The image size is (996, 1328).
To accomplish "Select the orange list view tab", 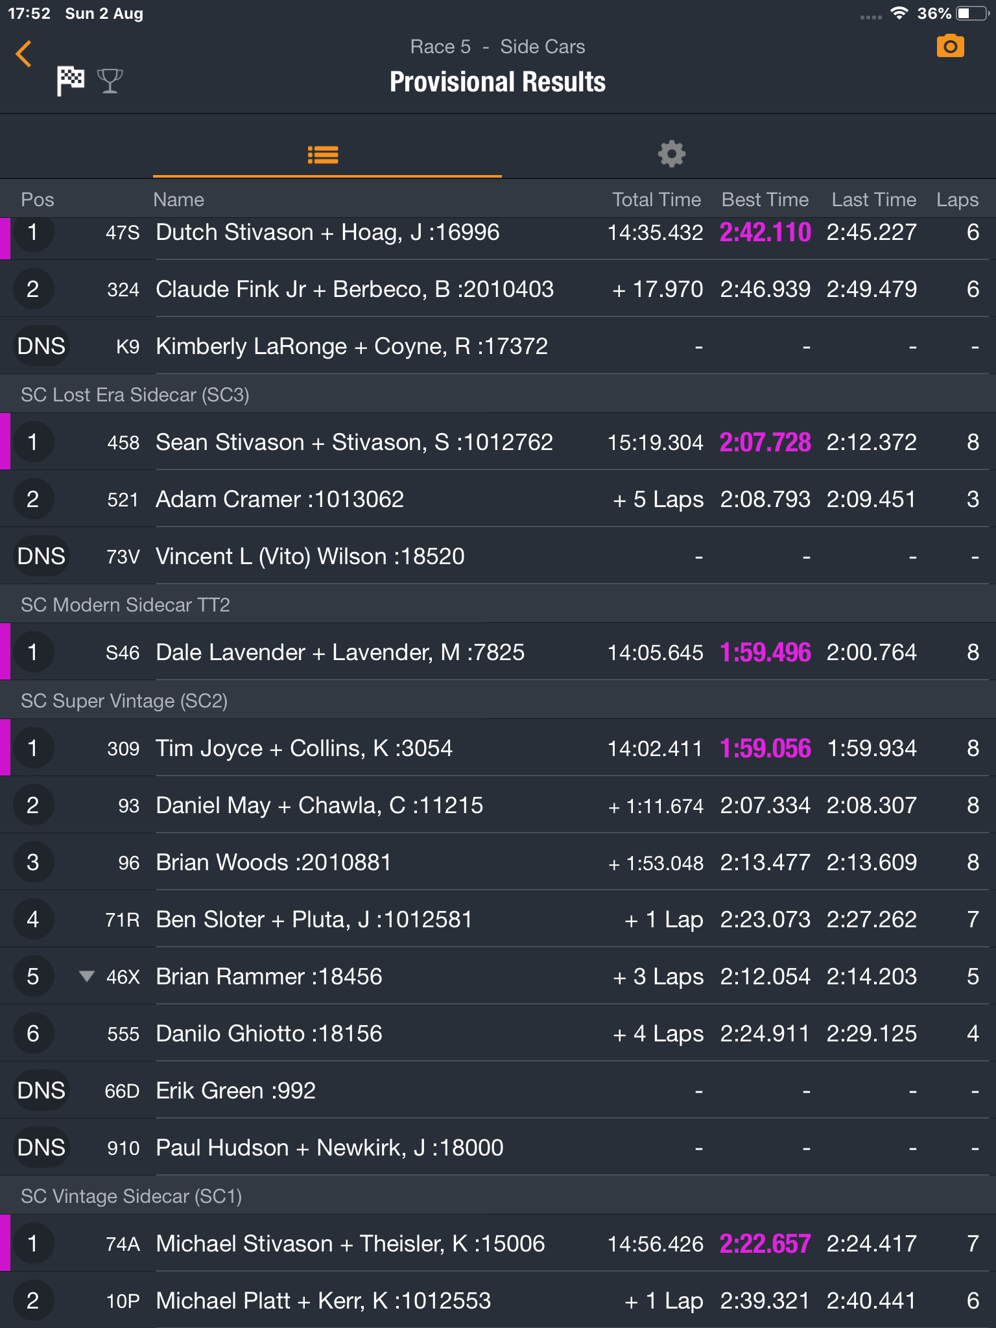I will click(323, 154).
